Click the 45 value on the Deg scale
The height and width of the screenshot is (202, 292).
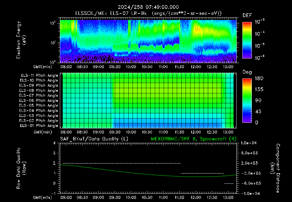click(258, 112)
